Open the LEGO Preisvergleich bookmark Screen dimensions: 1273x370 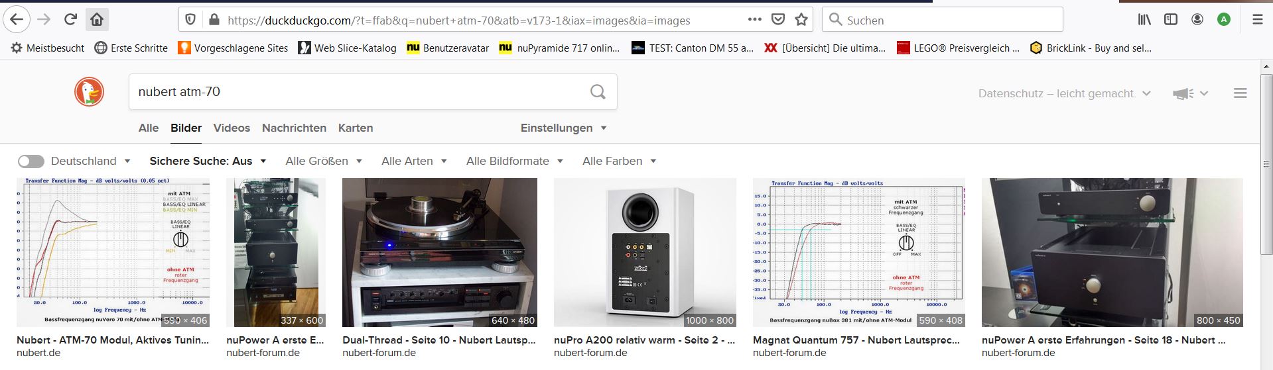958,48
